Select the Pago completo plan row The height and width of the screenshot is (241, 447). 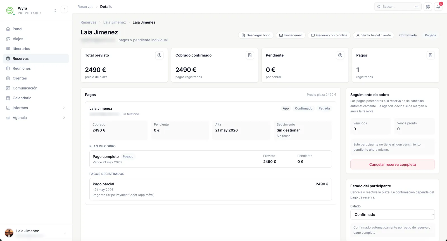pos(211,159)
